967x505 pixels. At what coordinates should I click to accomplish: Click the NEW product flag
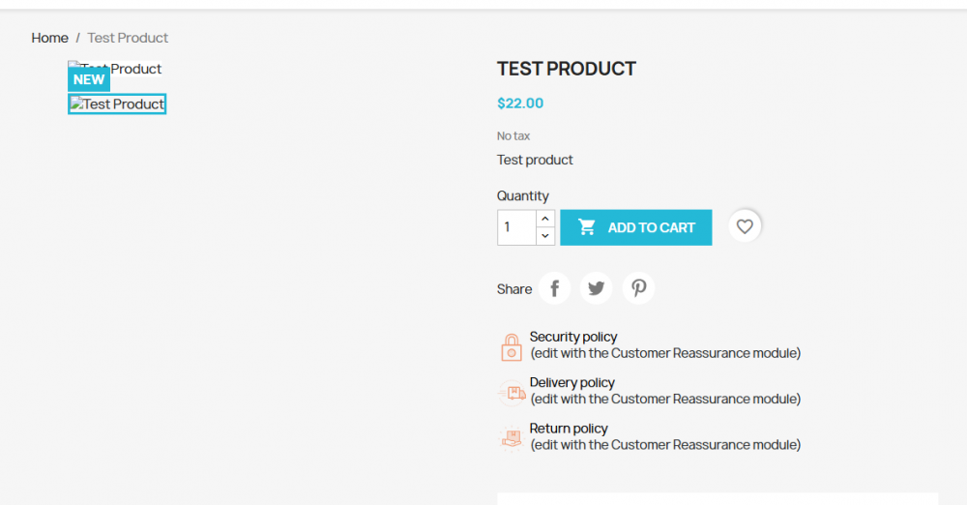coord(89,80)
